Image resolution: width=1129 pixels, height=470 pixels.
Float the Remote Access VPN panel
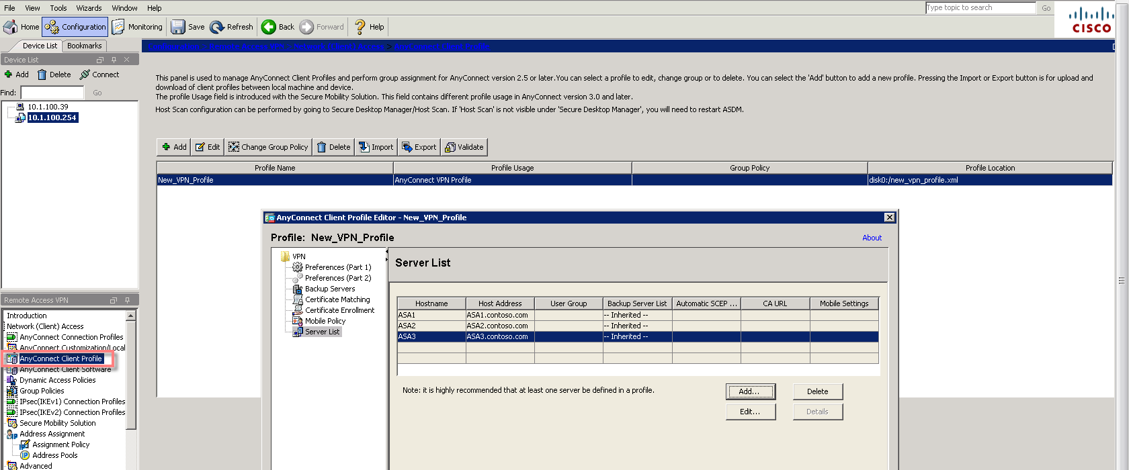coord(114,300)
